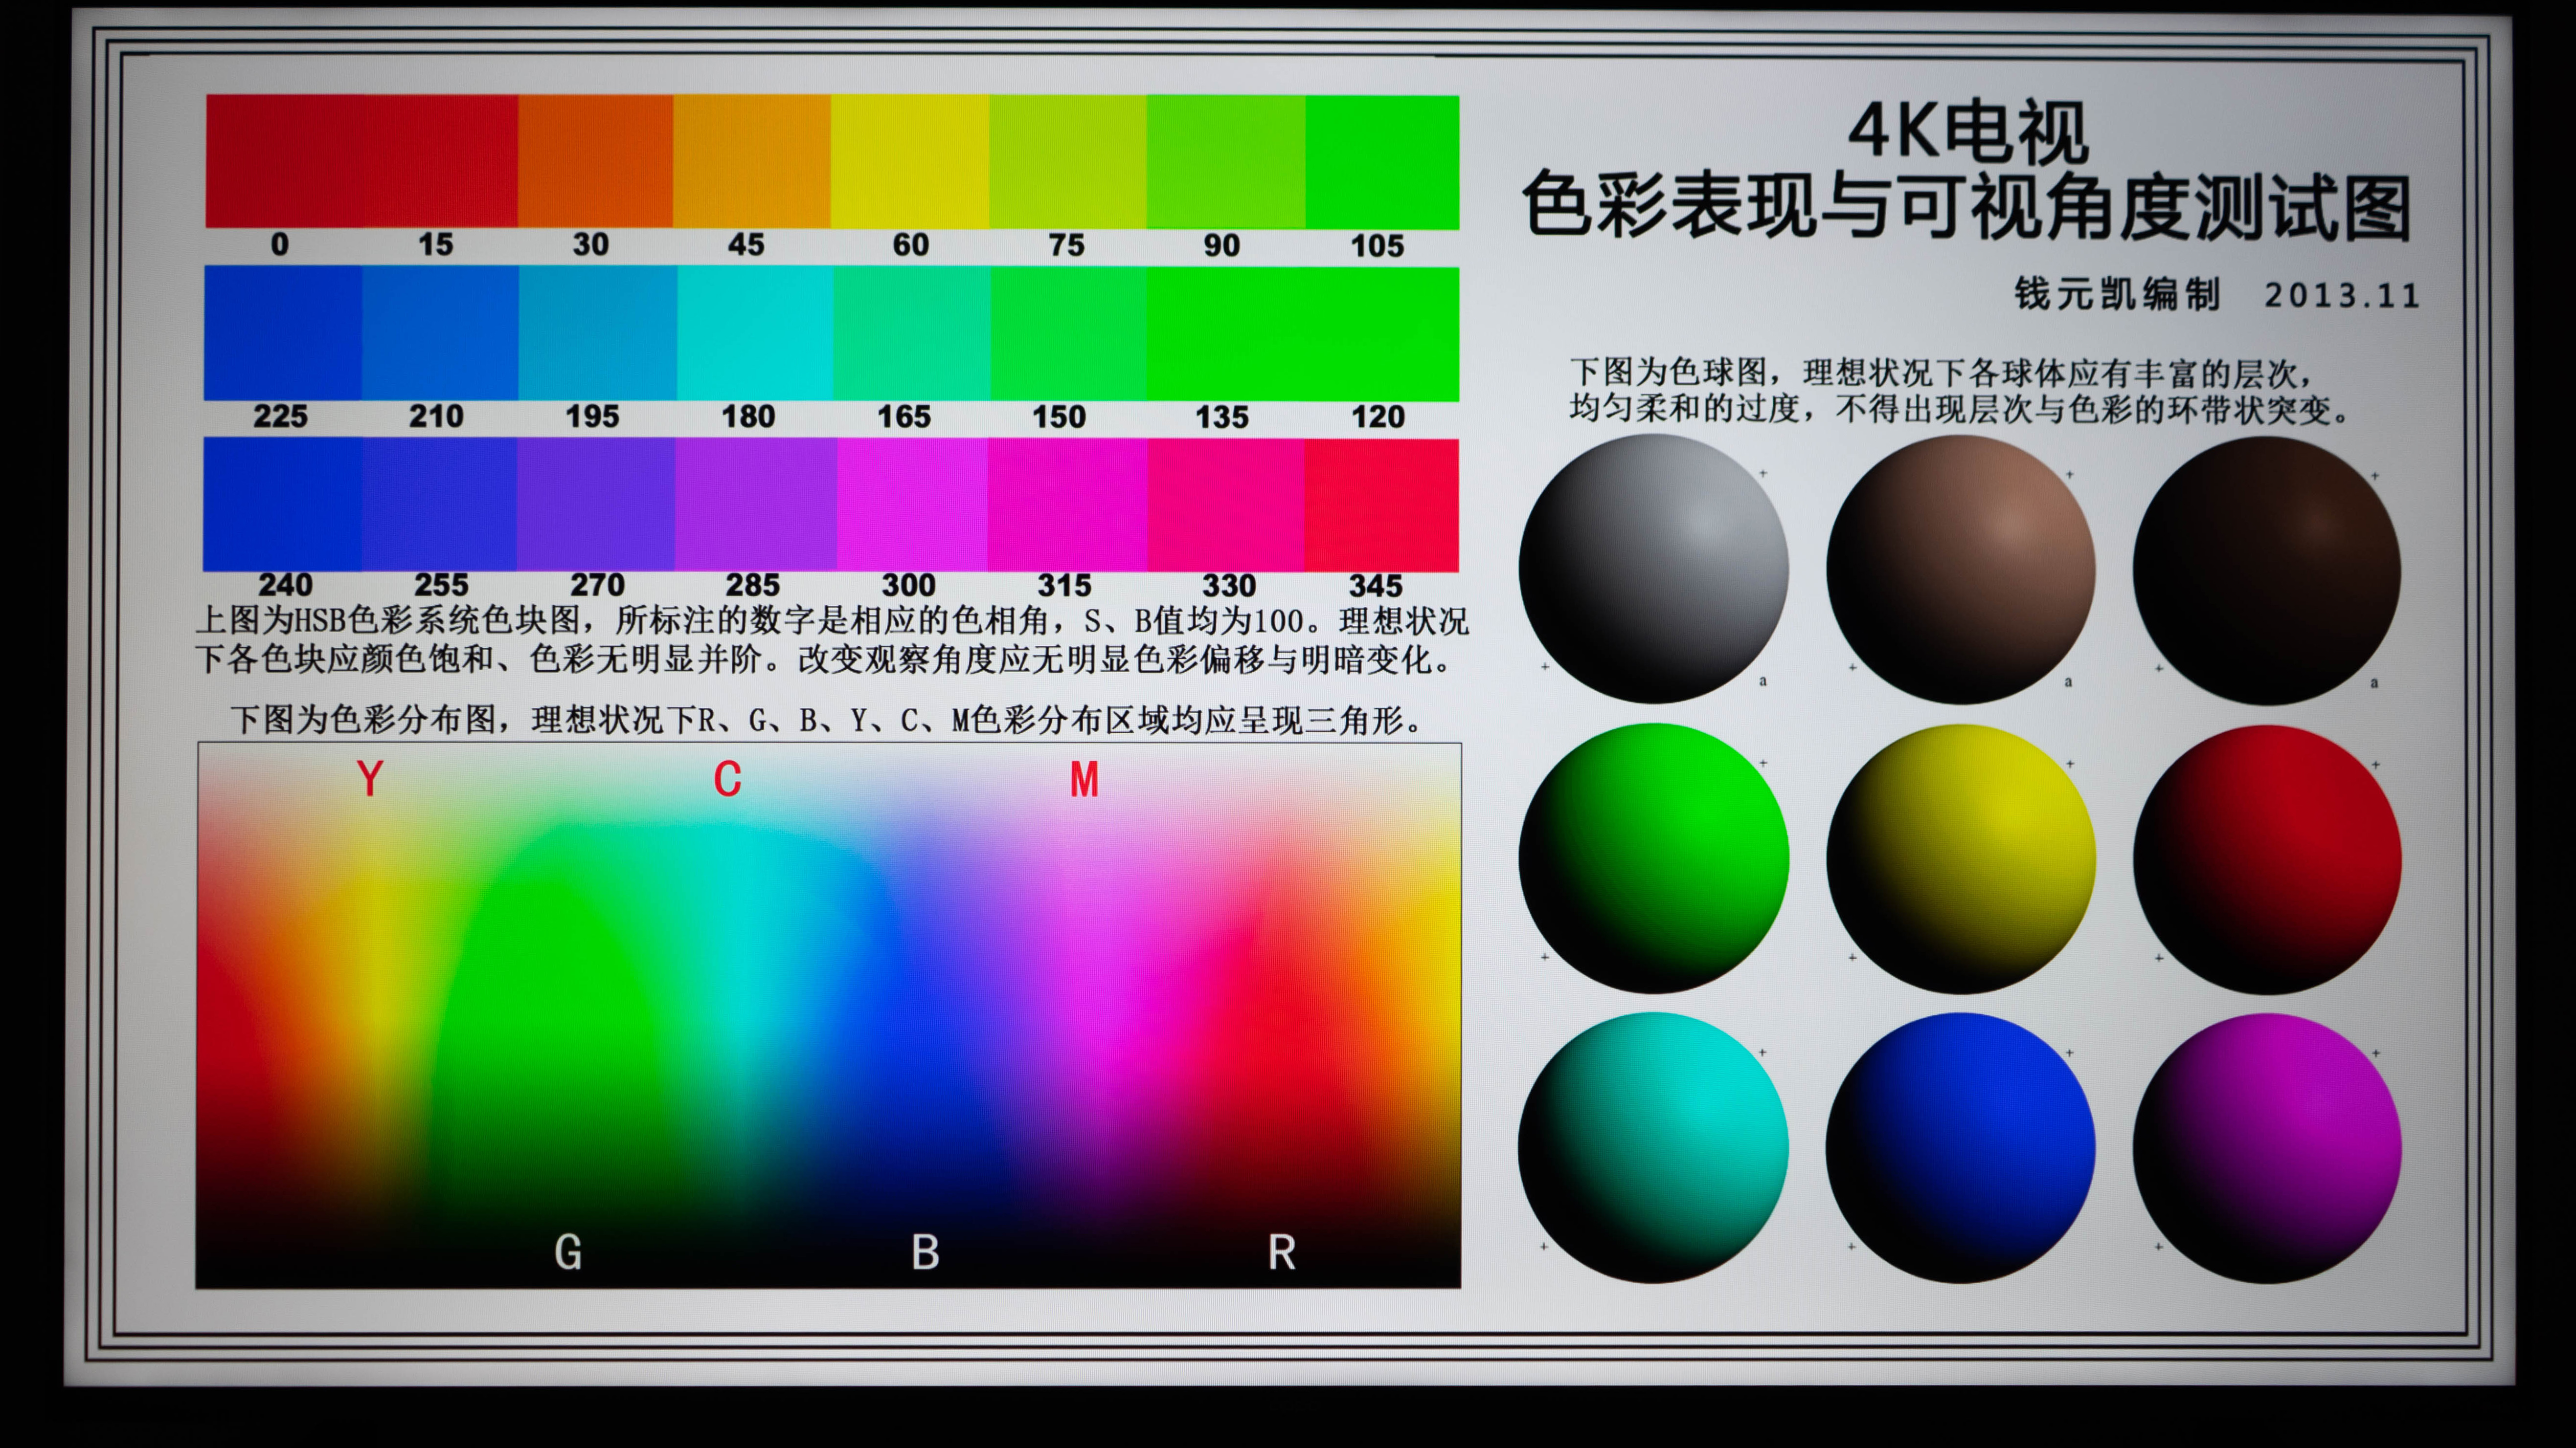Click the yellow sphere
The width and height of the screenshot is (2576, 1448).
[1961, 859]
